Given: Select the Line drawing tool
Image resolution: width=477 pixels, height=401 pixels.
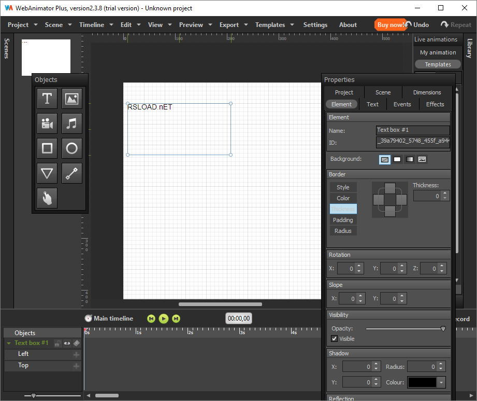Looking at the screenshot, I should coord(72,173).
